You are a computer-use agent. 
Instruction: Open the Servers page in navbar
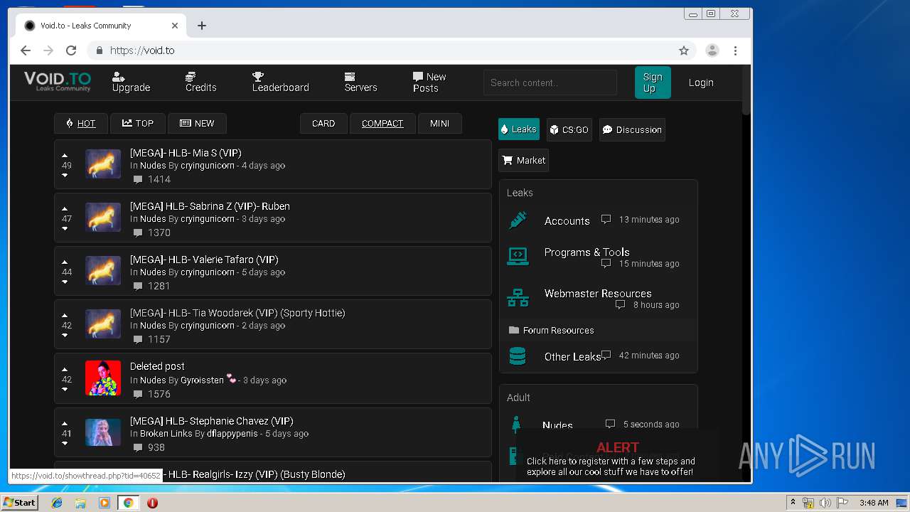pos(360,82)
